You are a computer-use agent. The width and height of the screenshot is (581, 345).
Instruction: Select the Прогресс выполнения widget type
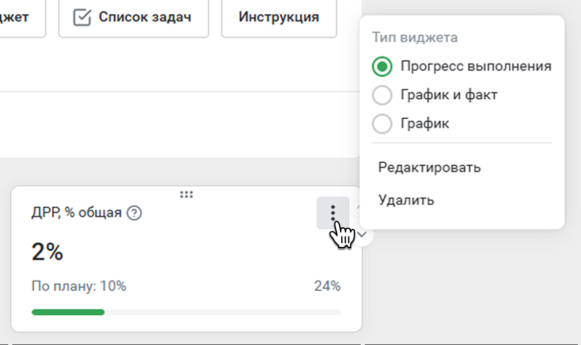click(383, 67)
